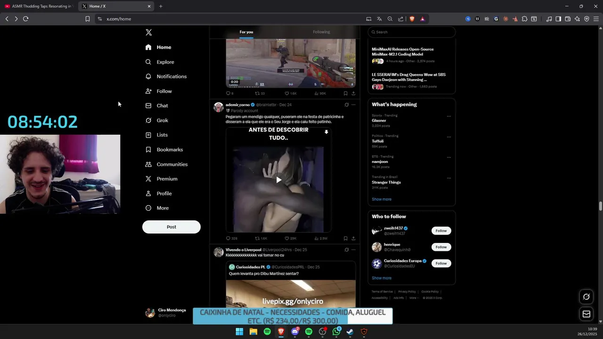Follow zweih1437
603x339 pixels.
coord(441,231)
